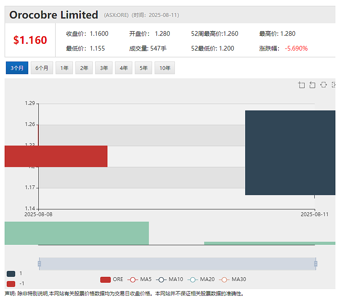Click the -5.690% change percentage
This screenshot has width=340, height=300.
tap(296, 48)
